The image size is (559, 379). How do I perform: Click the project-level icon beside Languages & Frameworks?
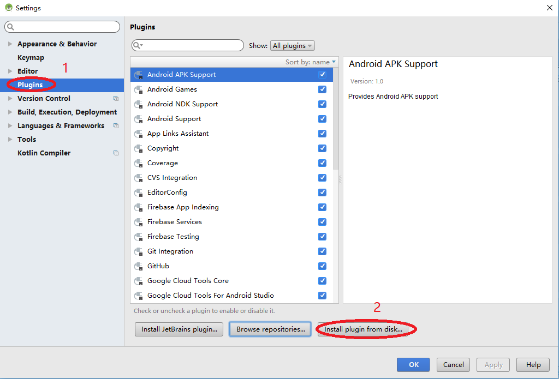pos(116,126)
